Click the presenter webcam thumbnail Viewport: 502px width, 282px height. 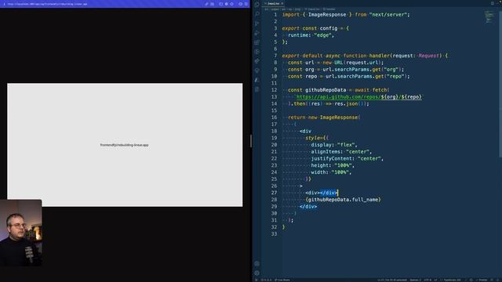click(x=21, y=233)
